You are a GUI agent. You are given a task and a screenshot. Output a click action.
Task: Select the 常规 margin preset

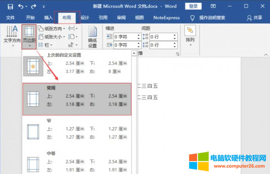[x=77, y=99]
